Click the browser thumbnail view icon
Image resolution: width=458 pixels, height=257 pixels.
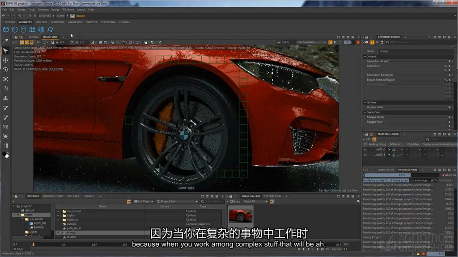[x=129, y=201]
